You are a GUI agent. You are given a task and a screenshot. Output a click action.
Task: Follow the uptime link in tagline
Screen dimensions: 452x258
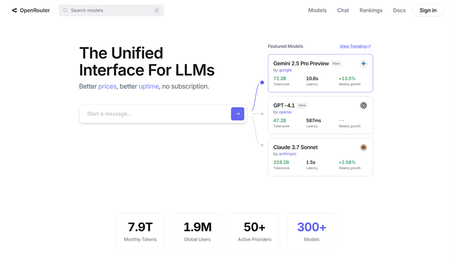(x=149, y=87)
